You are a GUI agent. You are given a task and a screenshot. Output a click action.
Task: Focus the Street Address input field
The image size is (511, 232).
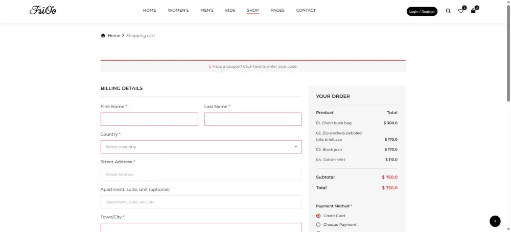point(201,174)
